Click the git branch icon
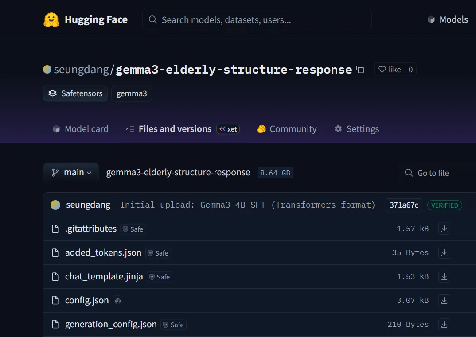This screenshot has width=476, height=337. tap(55, 173)
